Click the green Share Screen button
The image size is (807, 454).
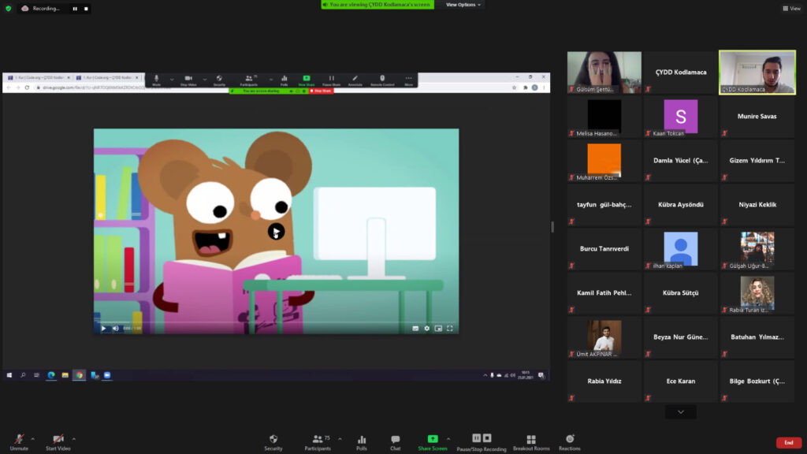(432, 441)
